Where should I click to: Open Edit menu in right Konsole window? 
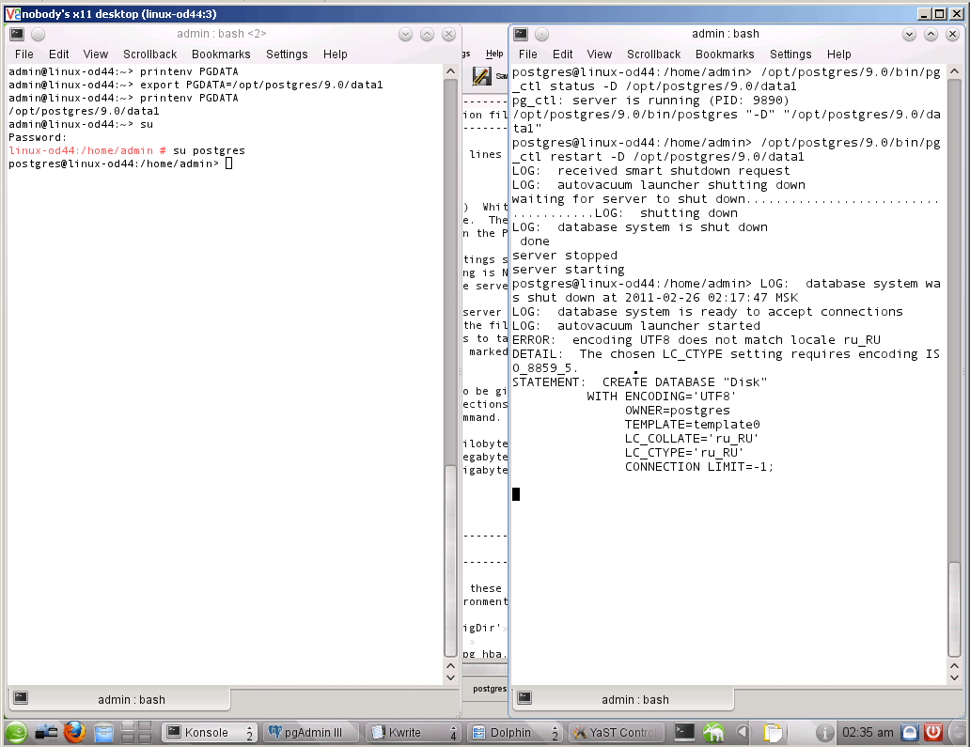click(562, 54)
